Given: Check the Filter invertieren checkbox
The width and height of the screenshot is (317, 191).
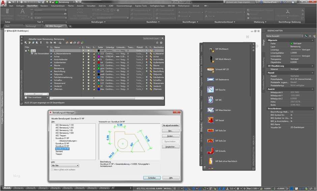Looking at the screenshot, I should click(x=26, y=98).
